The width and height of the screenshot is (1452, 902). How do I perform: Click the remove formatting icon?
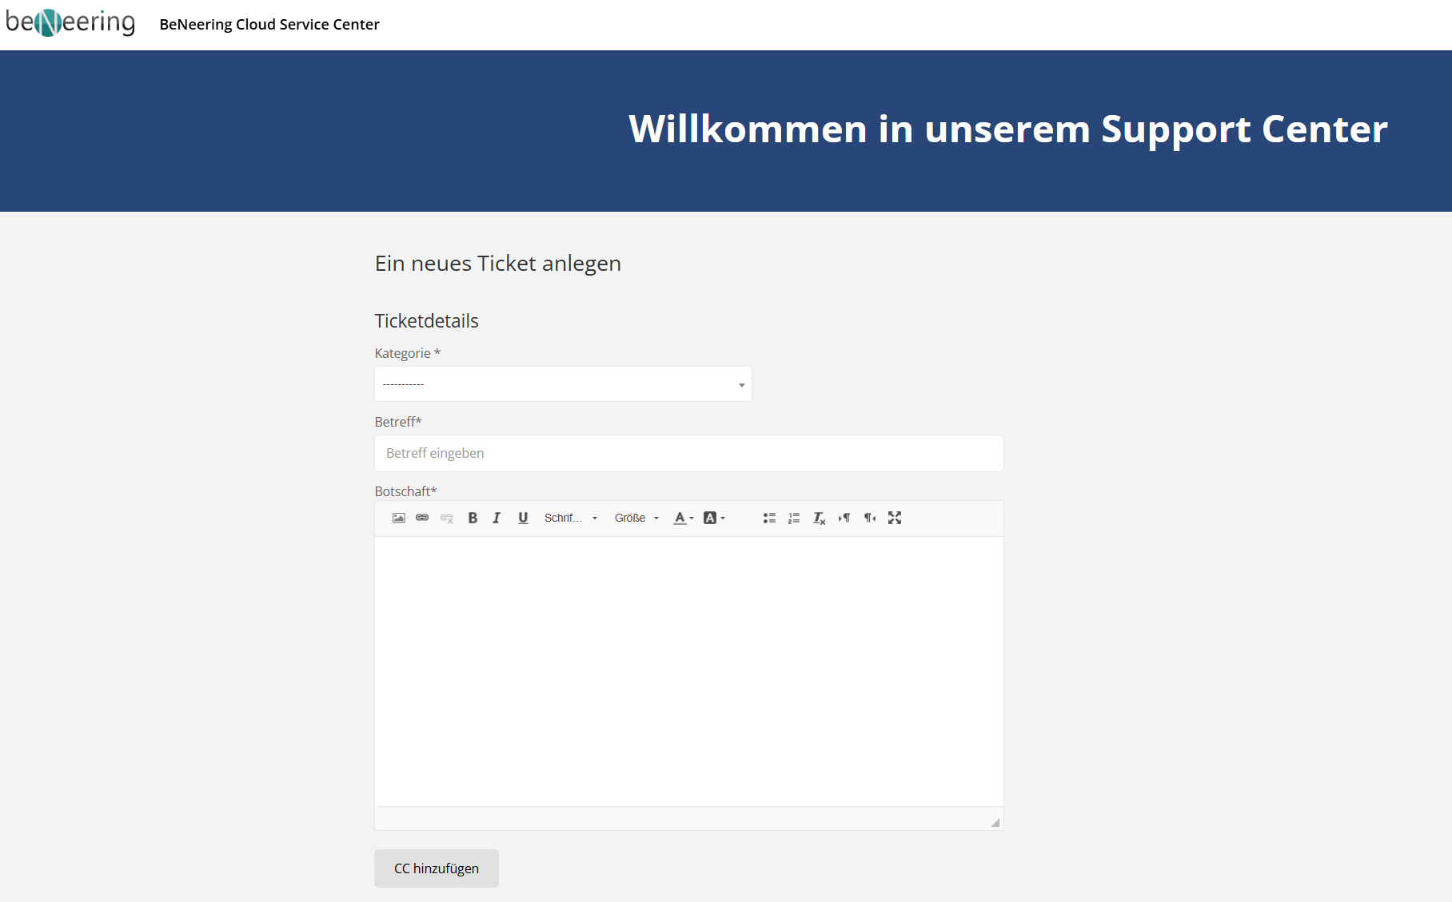point(819,518)
